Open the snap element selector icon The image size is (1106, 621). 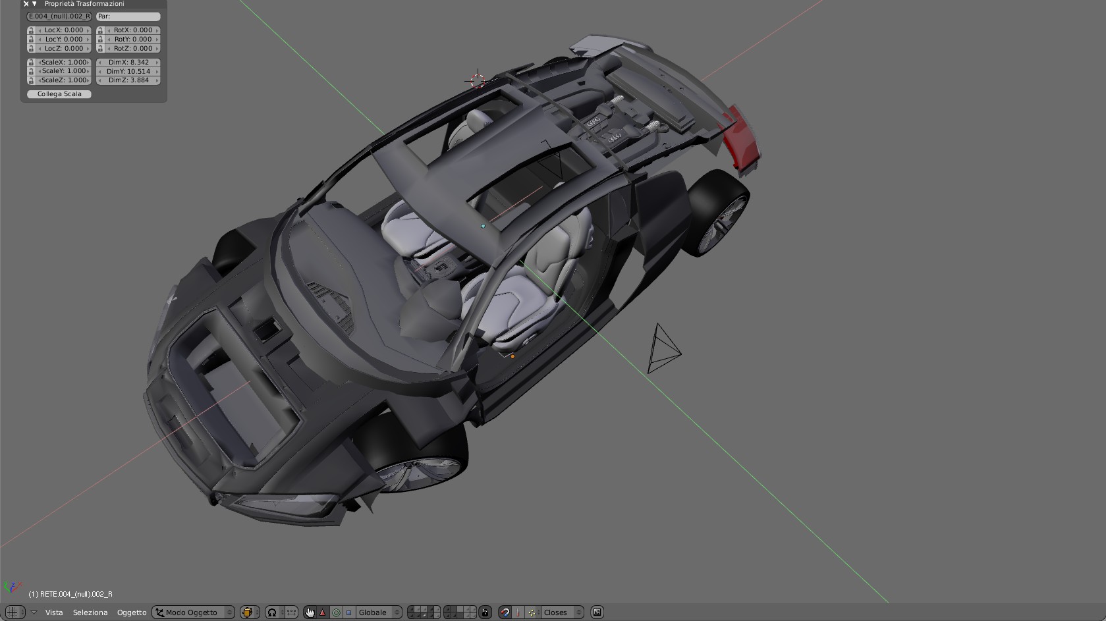(532, 612)
